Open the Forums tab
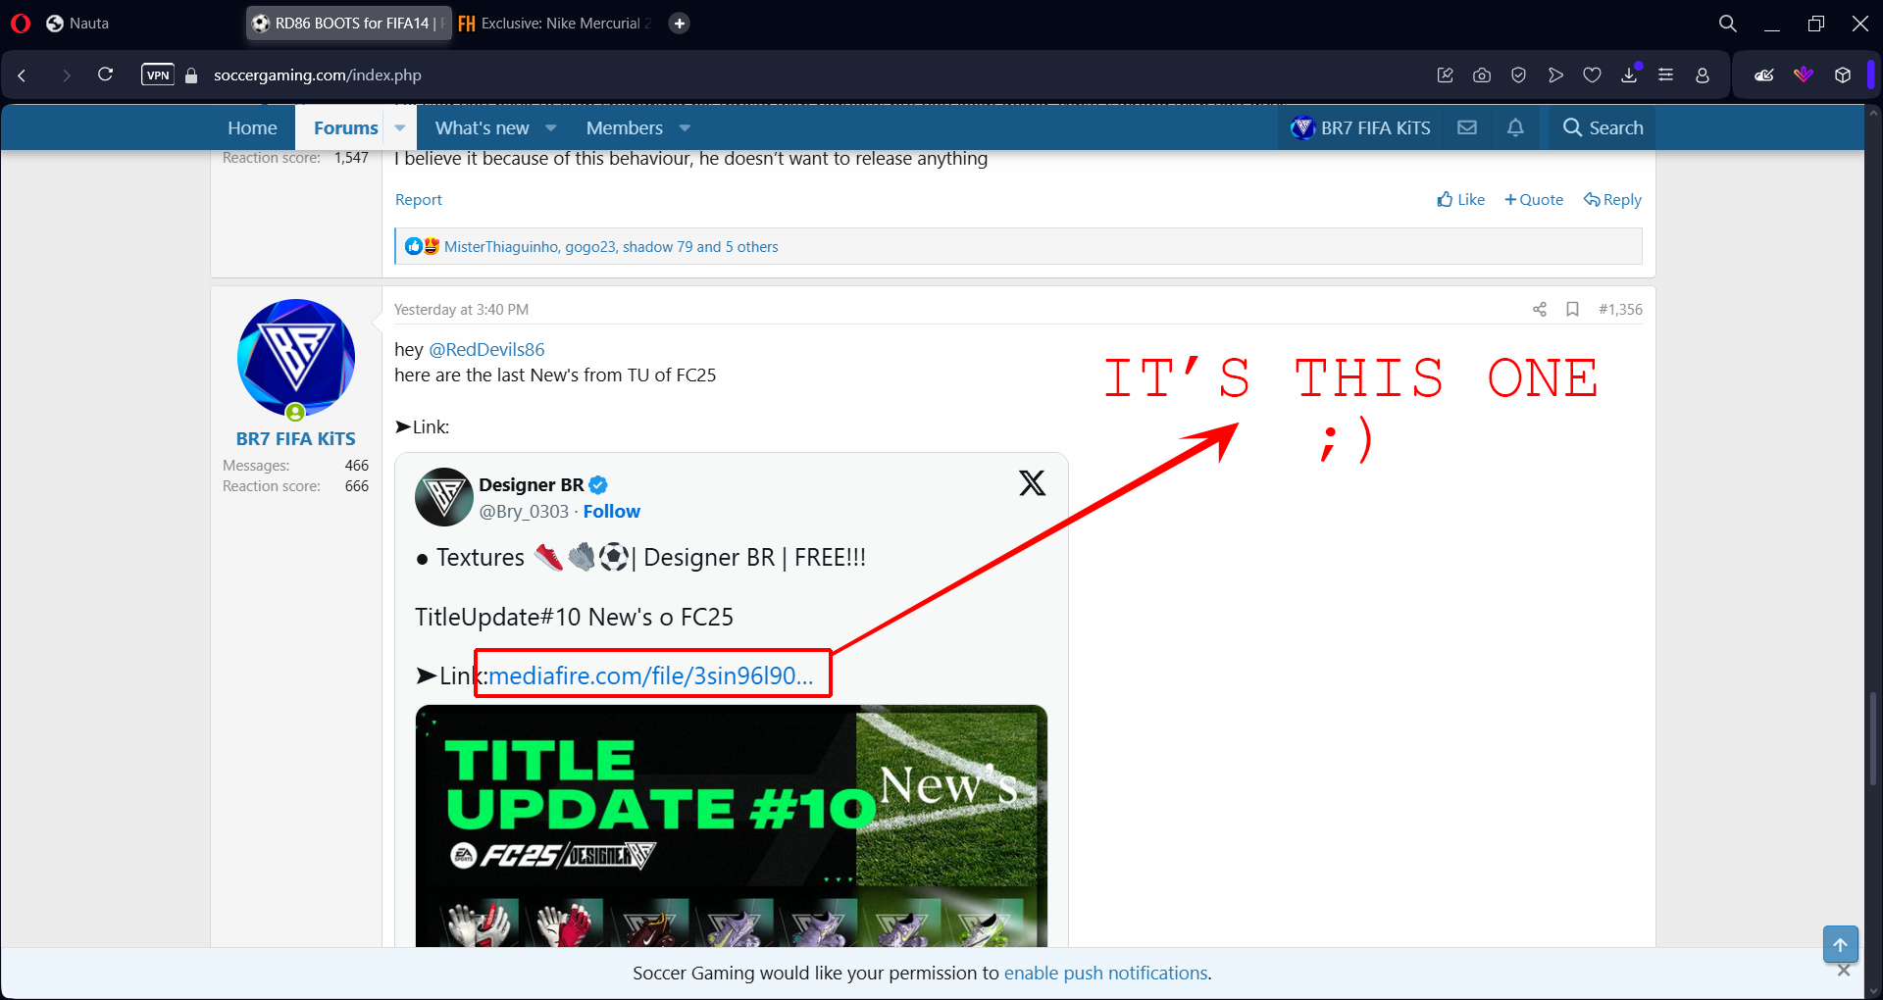Viewport: 1883px width, 1000px height. [x=345, y=127]
